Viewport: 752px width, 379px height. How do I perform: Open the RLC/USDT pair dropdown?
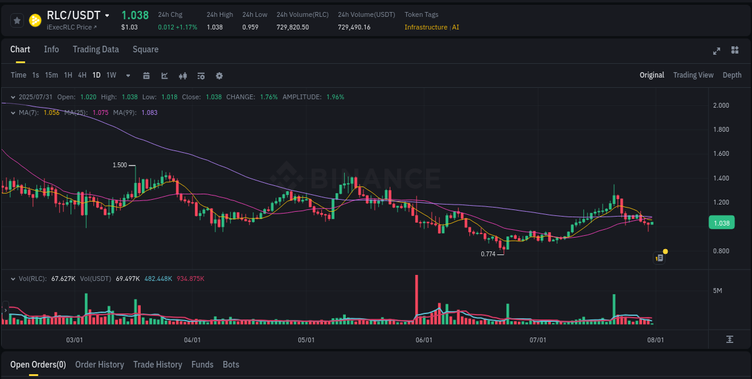[106, 14]
